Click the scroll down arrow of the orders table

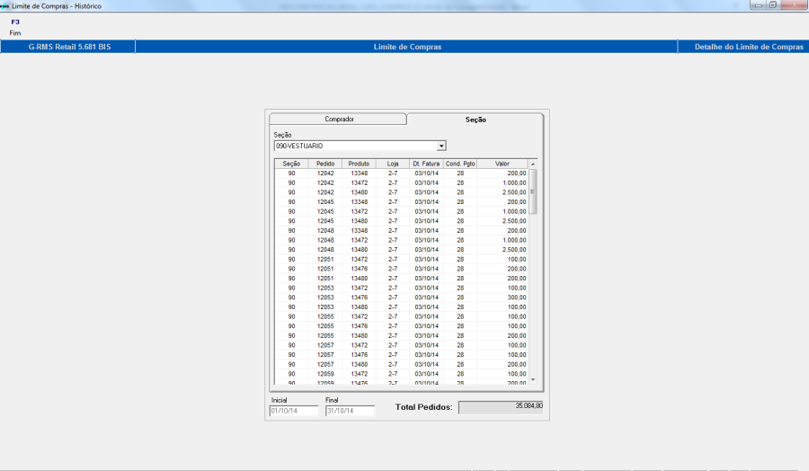tap(533, 379)
